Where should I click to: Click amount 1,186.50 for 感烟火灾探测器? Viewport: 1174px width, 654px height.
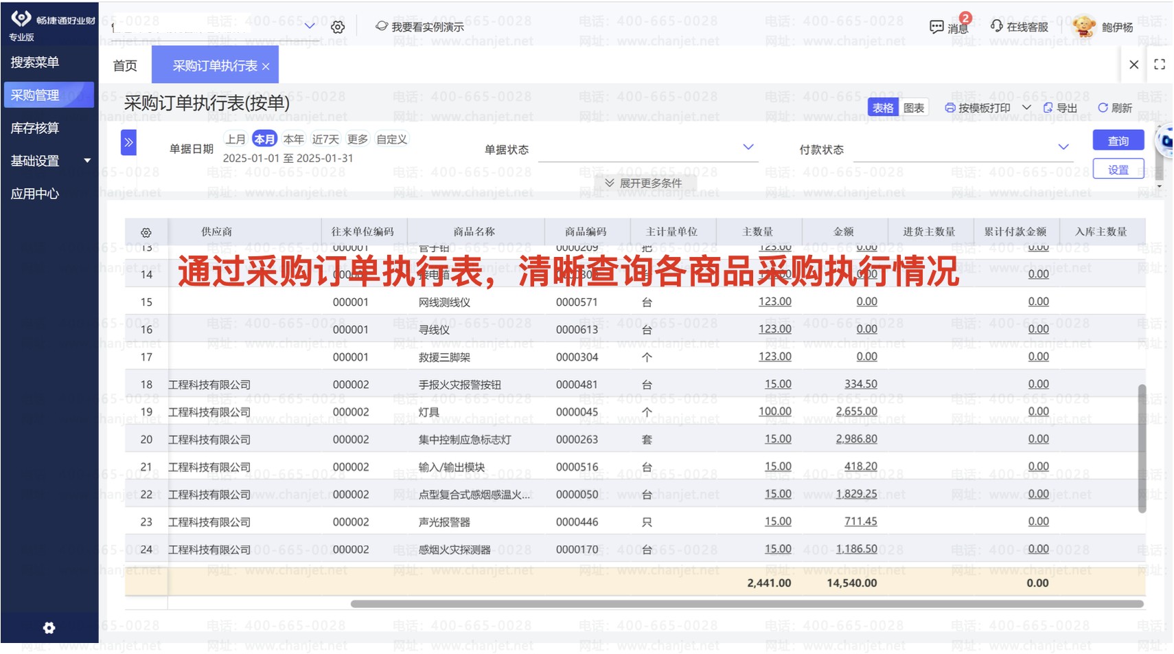[856, 549]
